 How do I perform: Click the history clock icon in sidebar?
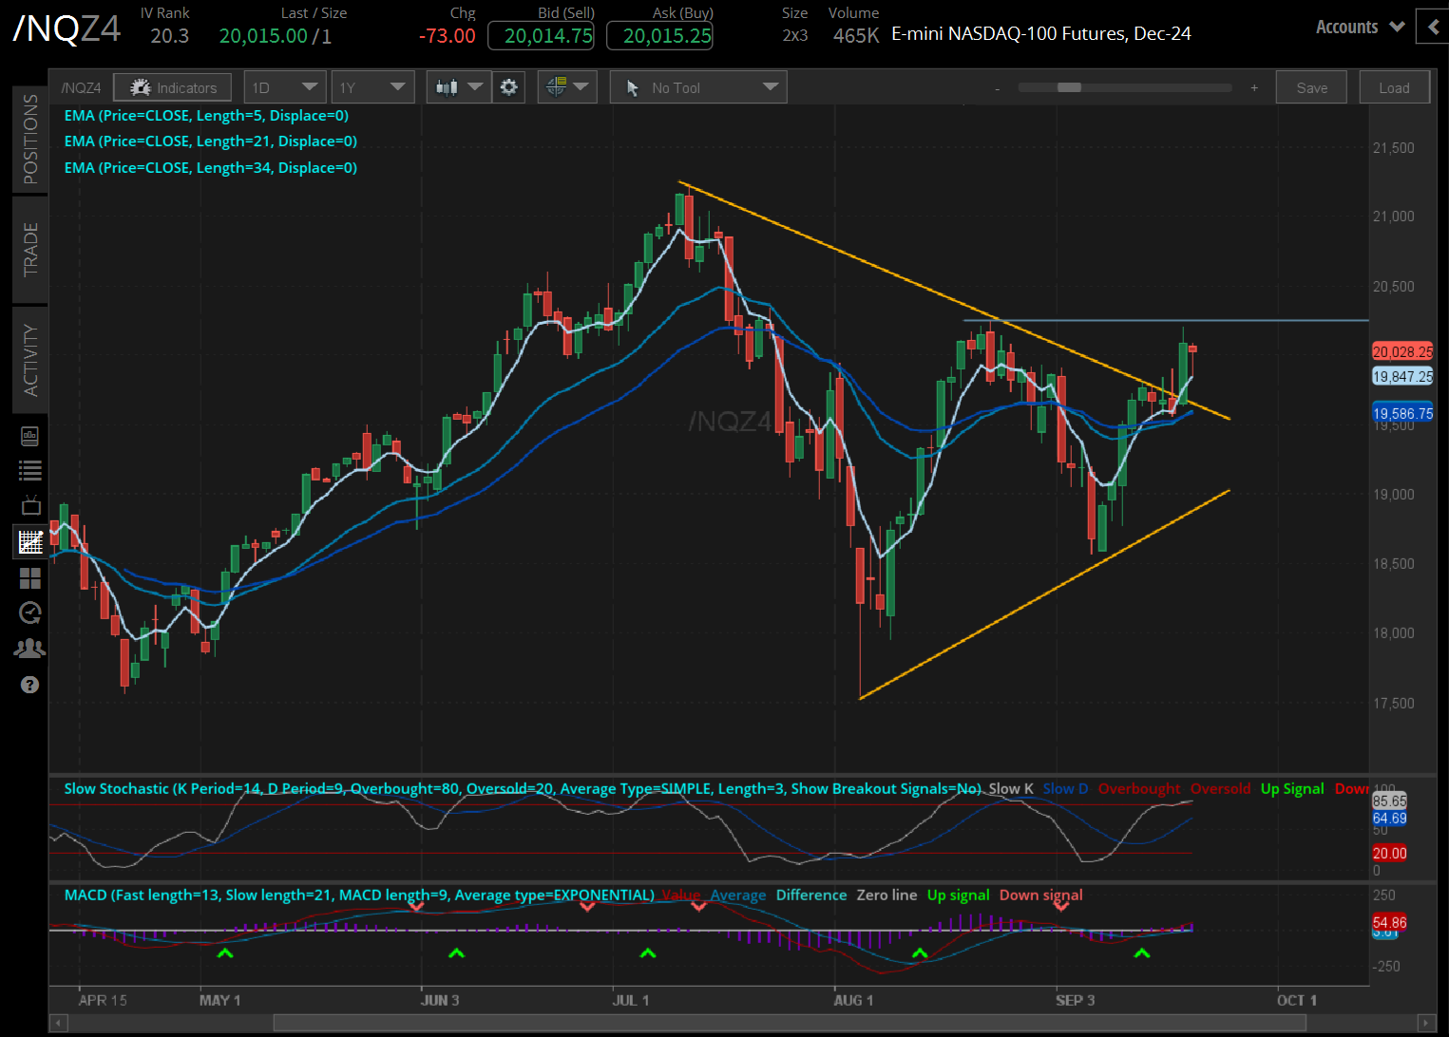(29, 613)
